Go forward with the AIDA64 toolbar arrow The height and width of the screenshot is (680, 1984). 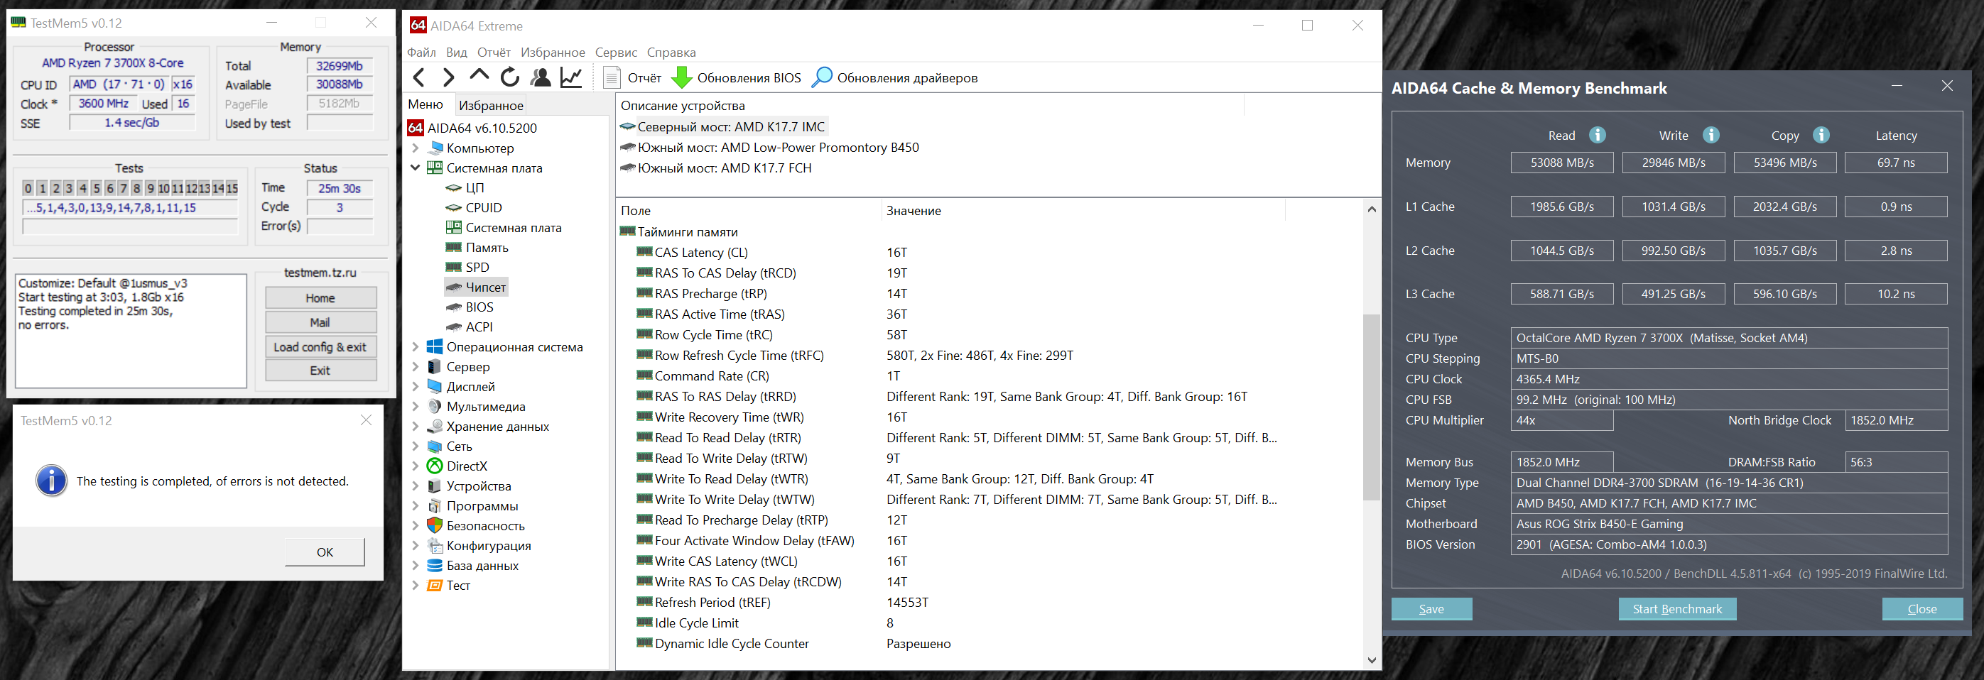coord(448,77)
